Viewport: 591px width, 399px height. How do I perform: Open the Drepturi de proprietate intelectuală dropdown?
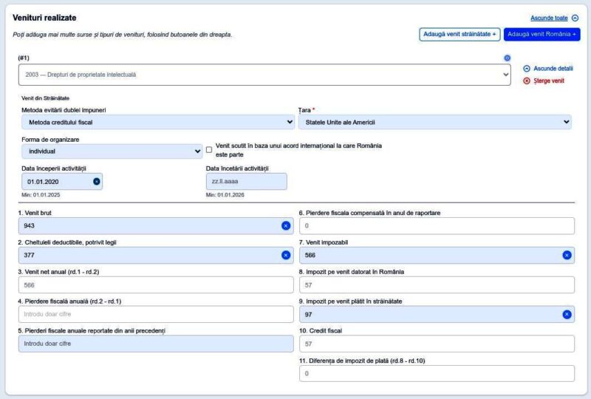tap(264, 75)
